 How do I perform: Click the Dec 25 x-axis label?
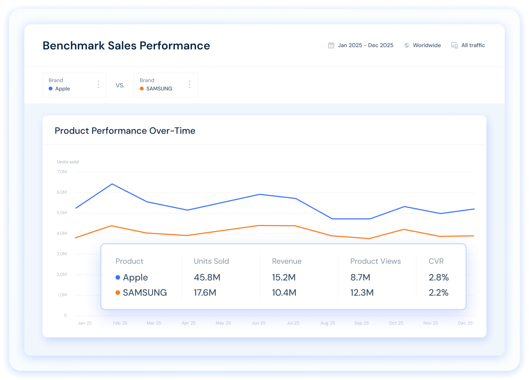pos(465,323)
